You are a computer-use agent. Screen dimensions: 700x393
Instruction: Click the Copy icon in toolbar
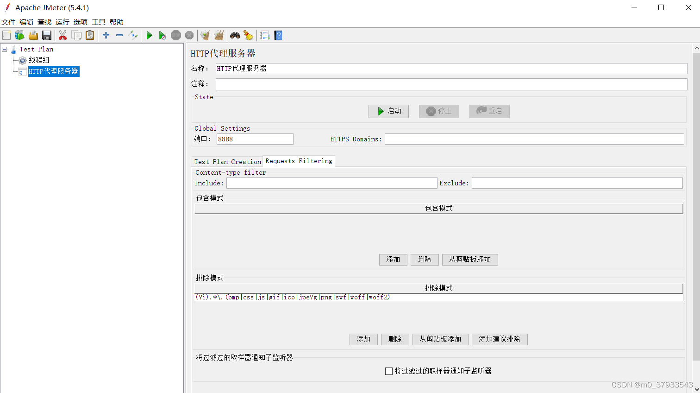pos(76,35)
